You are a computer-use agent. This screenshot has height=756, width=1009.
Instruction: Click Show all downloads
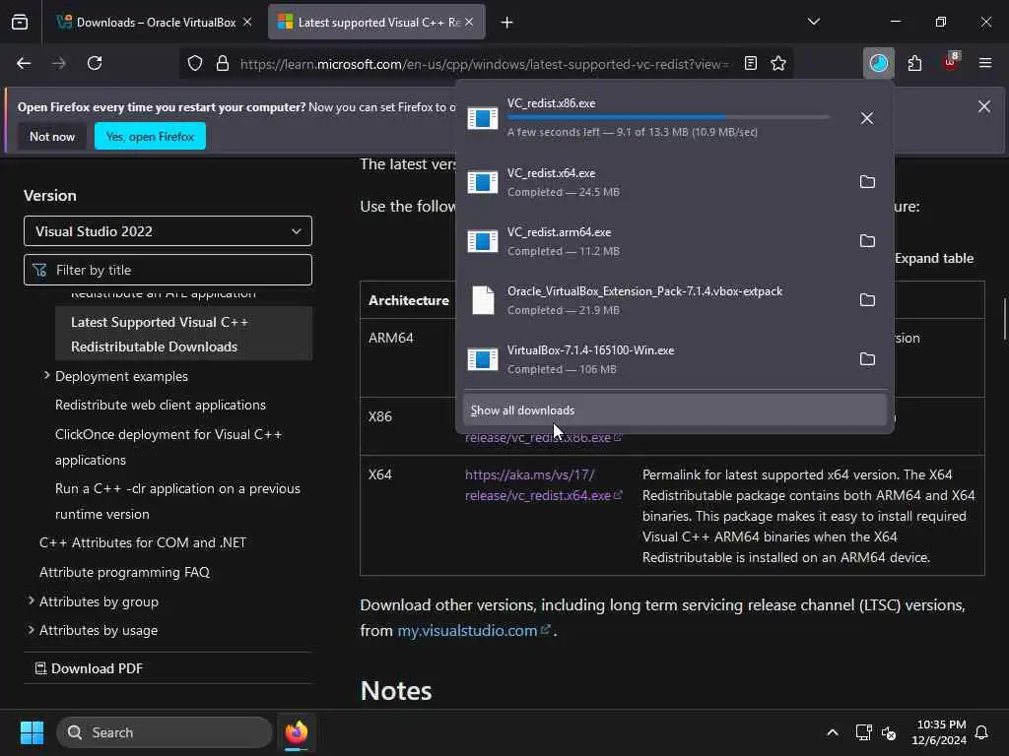674,410
